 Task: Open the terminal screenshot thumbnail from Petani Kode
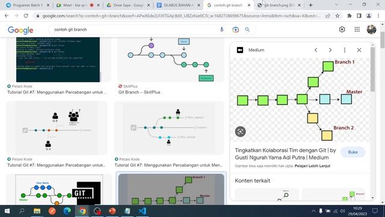[58, 60]
